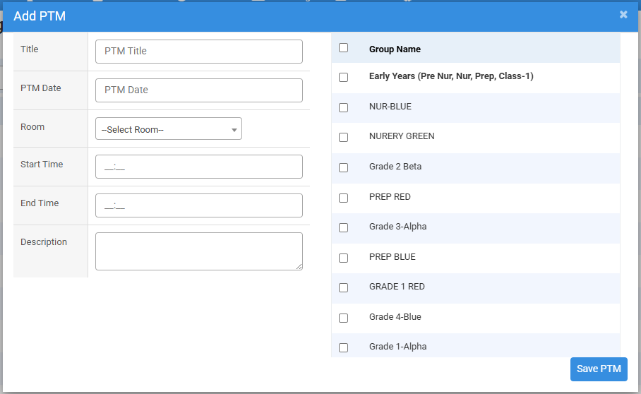Click the Room label

pos(32,126)
